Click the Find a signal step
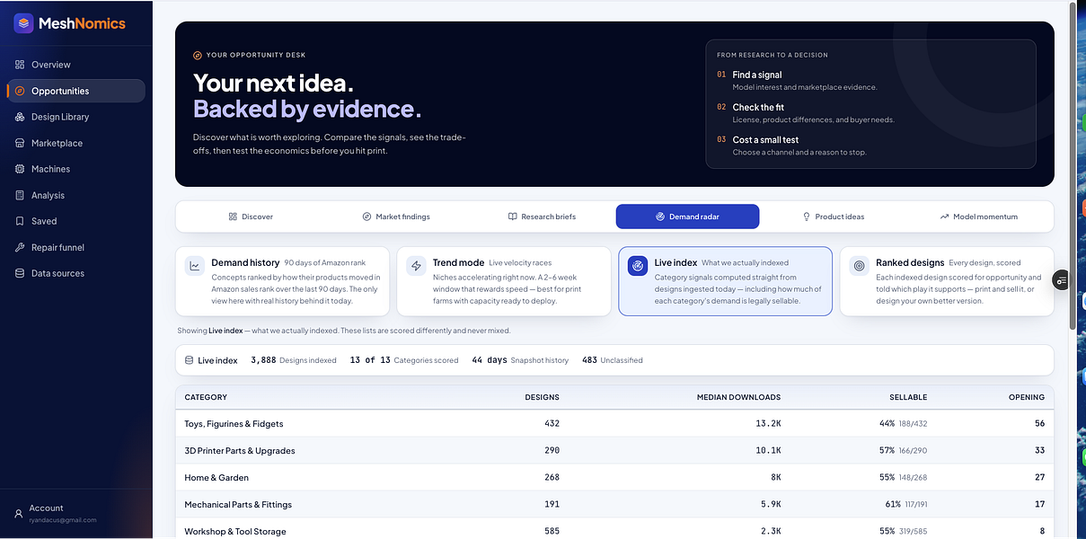 click(x=797, y=80)
